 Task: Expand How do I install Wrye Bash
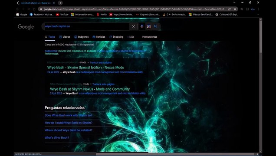[x=100, y=123]
